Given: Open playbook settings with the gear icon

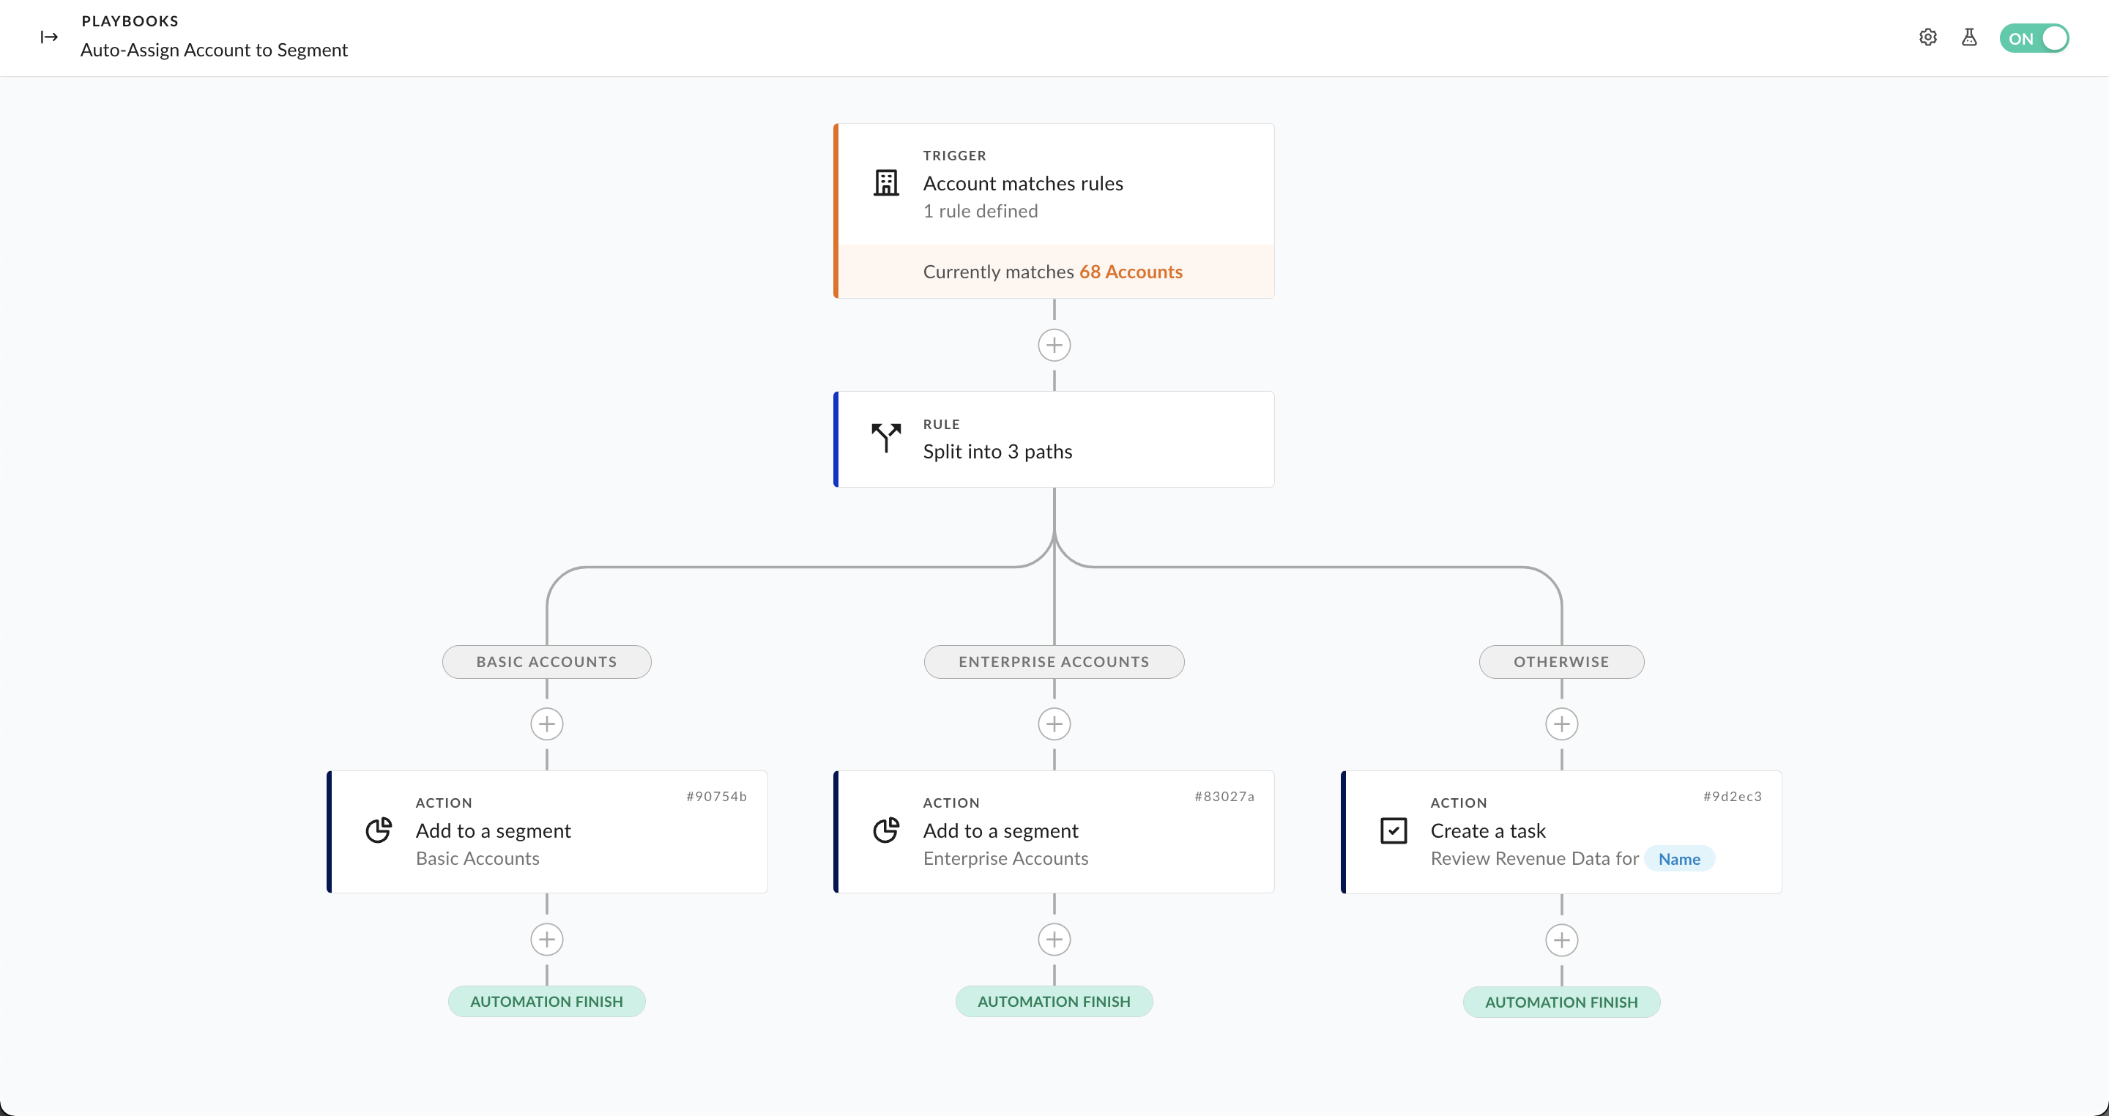Looking at the screenshot, I should click(x=1928, y=37).
